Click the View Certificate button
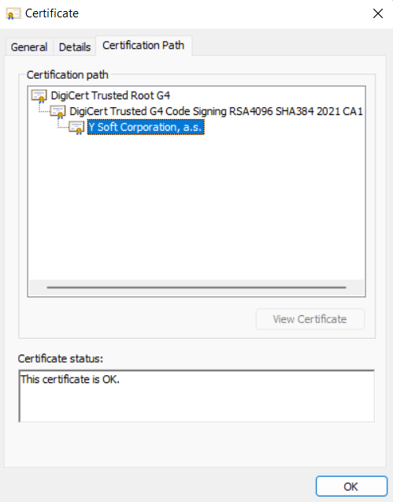This screenshot has width=393, height=502. [310, 319]
